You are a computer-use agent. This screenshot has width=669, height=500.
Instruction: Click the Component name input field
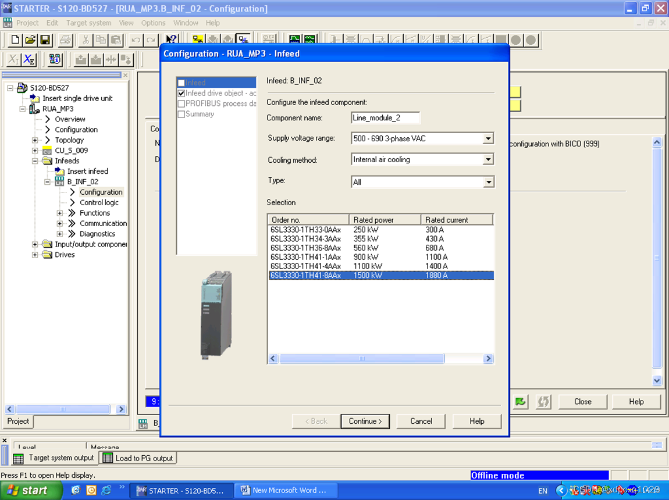click(x=385, y=118)
